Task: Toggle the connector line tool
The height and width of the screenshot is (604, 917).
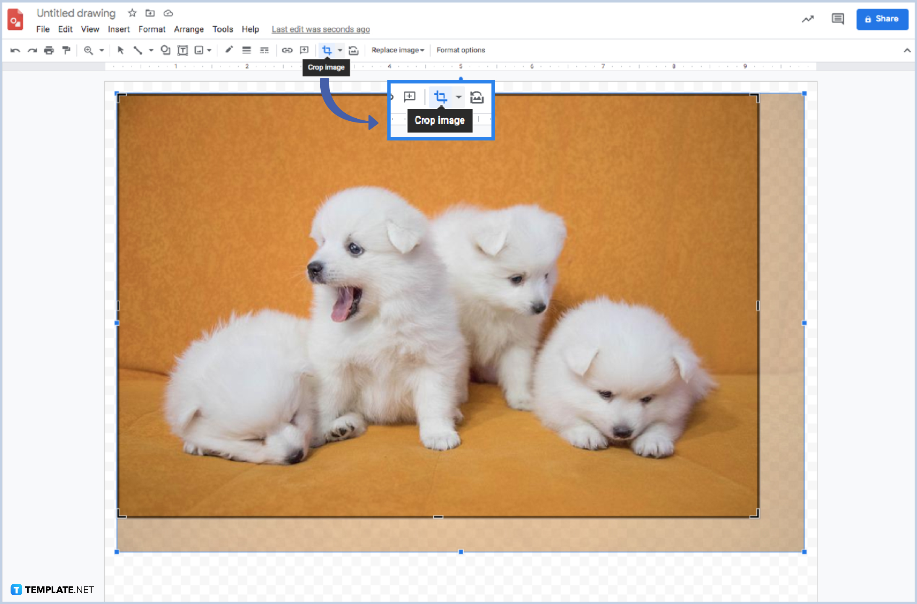Action: coord(139,50)
